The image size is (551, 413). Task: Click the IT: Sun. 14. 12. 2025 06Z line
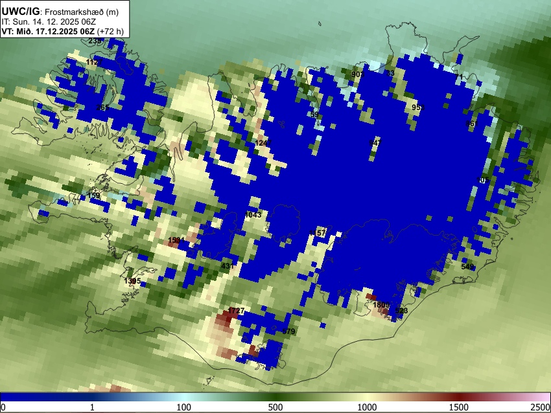click(49, 22)
